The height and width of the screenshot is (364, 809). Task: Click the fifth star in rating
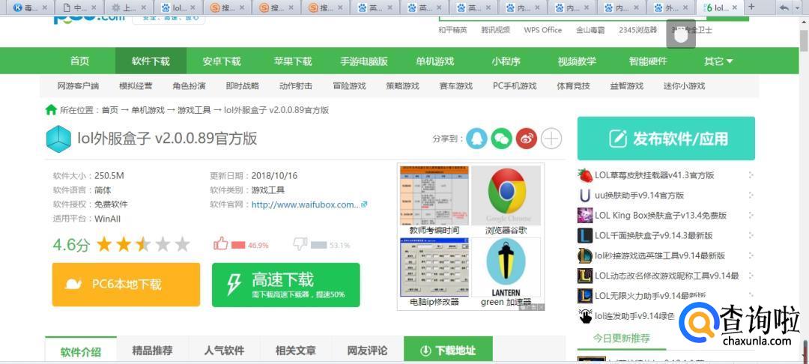182,244
